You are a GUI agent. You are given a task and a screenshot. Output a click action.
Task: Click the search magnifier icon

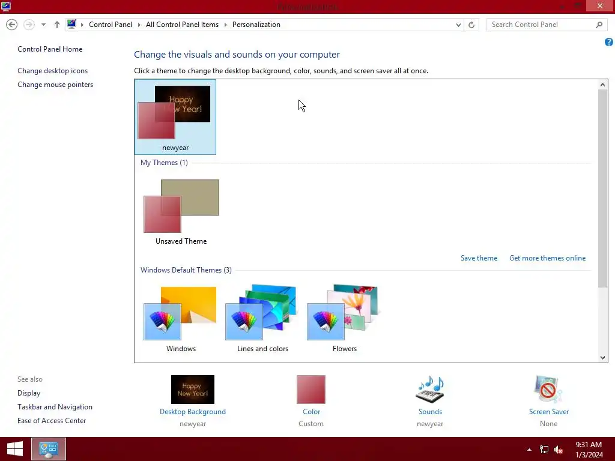599,25
